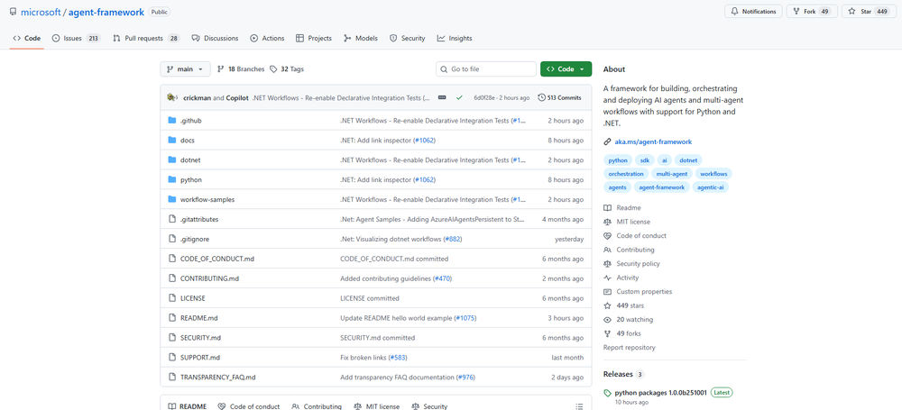Open the .github folder
902x410 pixels.
tap(190, 121)
